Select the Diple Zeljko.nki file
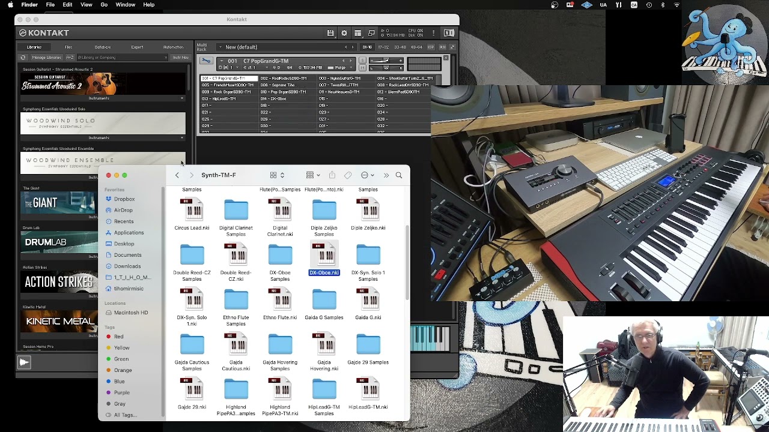 (x=368, y=211)
